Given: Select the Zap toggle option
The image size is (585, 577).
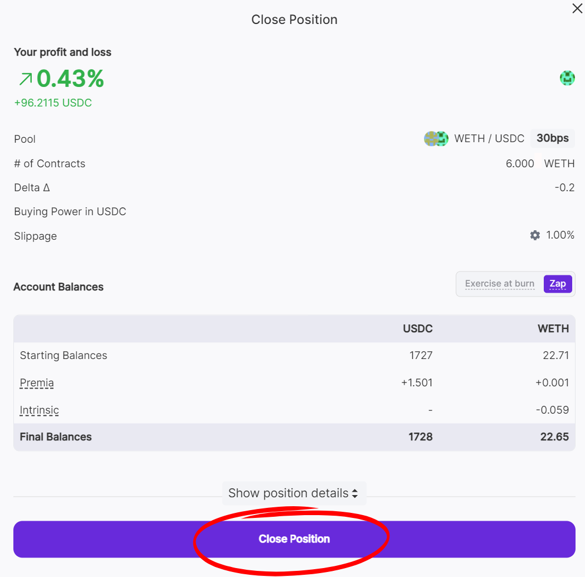Looking at the screenshot, I should pyautogui.click(x=557, y=284).
